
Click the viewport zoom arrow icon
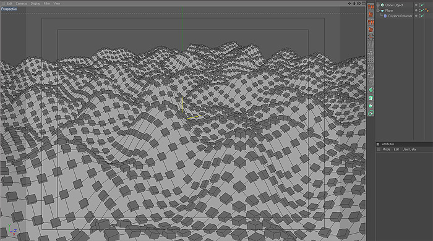[x=354, y=3]
